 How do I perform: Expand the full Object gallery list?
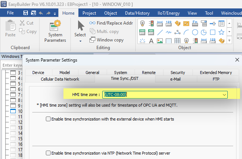229,41
